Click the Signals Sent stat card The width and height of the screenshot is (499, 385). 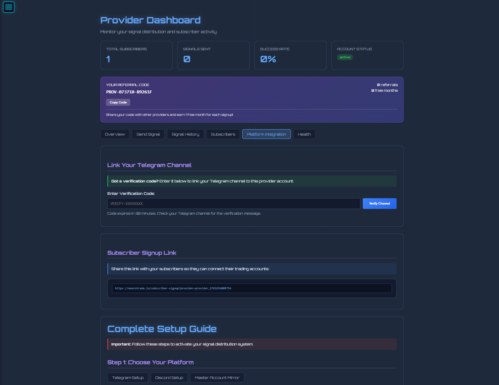[213, 55]
